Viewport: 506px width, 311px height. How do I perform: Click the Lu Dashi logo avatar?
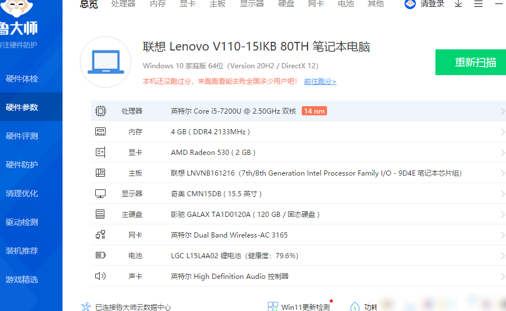click(x=16, y=8)
